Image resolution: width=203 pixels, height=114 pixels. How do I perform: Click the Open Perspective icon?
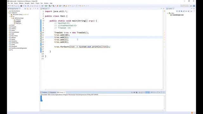191,6
